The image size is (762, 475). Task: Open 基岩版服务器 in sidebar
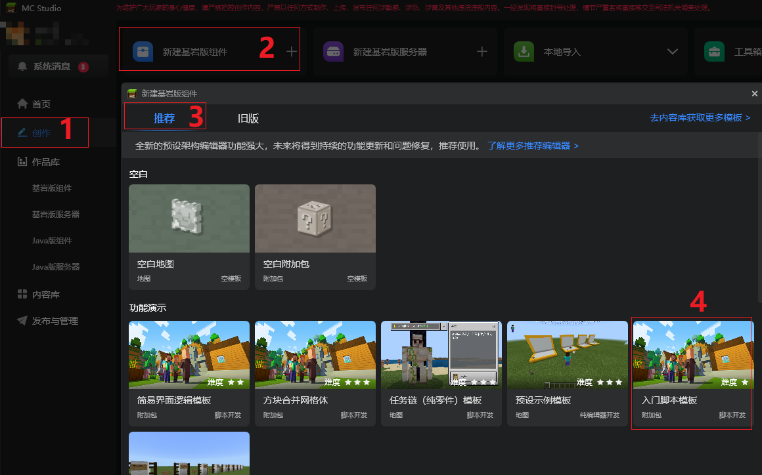click(x=56, y=215)
